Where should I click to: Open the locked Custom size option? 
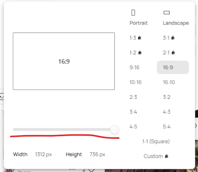coord(156,156)
